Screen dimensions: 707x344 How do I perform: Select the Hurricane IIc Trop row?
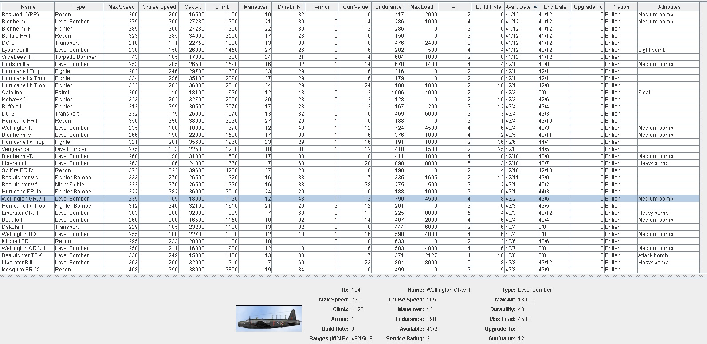350,142
